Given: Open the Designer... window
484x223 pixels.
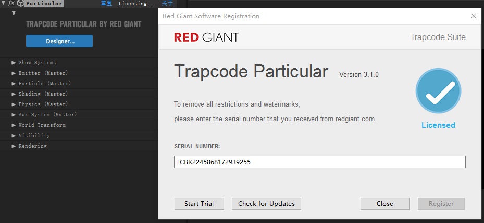Looking at the screenshot, I should 59,41.
